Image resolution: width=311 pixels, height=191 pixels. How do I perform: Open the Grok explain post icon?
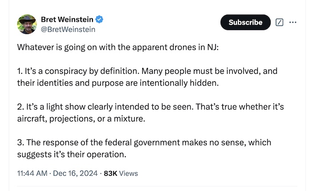click(x=279, y=22)
